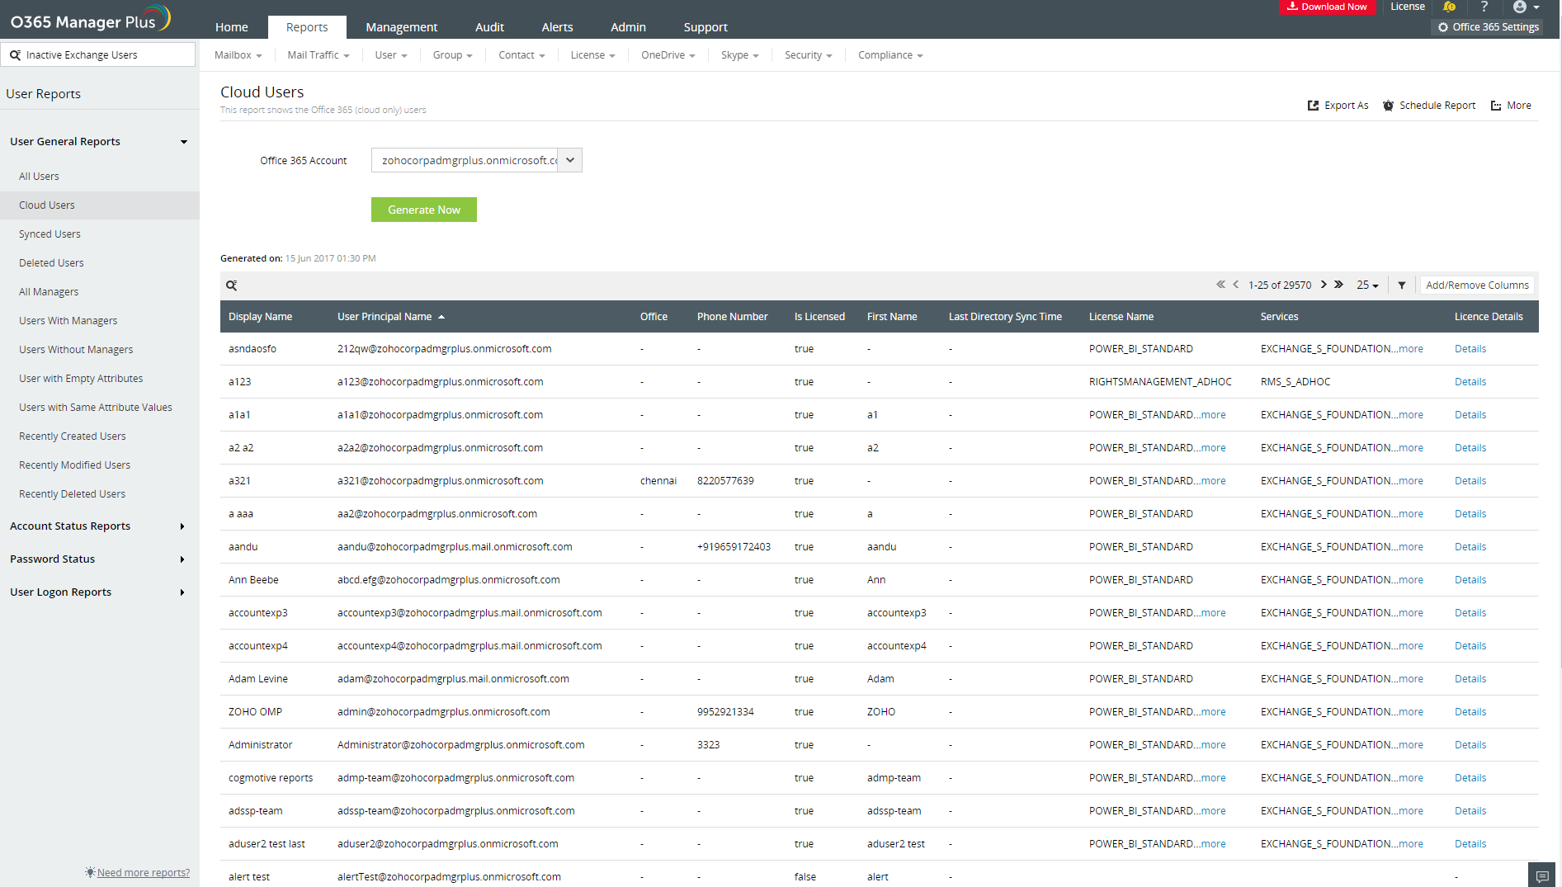1562x887 pixels.
Task: Open the Compliance reports dropdown
Action: 890,55
